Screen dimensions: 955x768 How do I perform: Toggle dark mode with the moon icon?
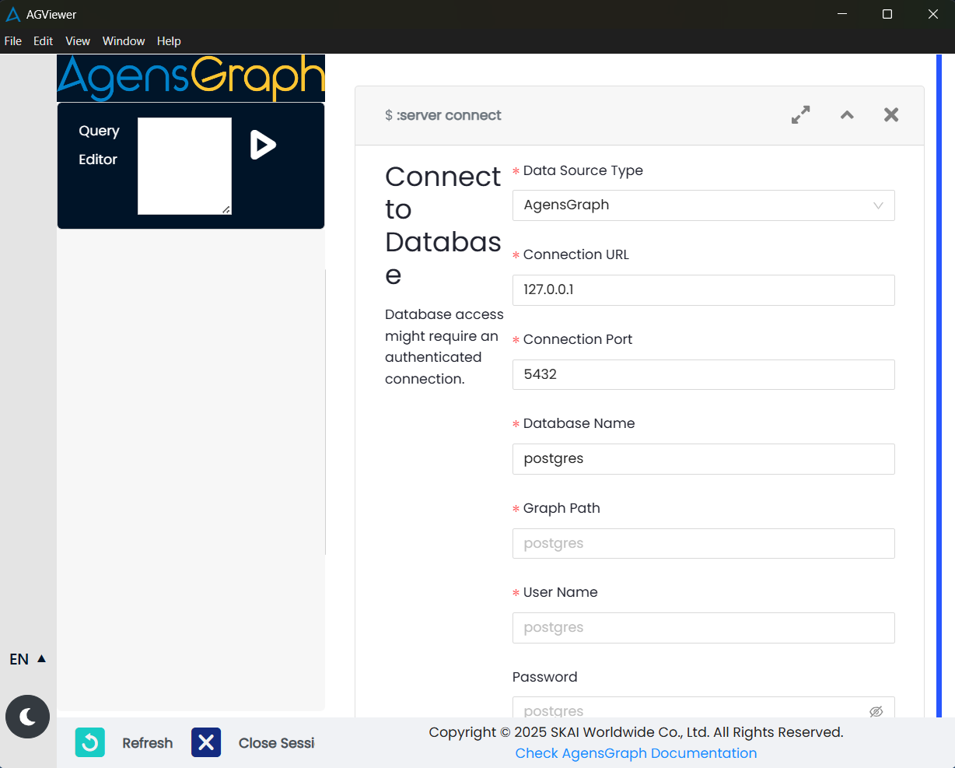point(28,717)
